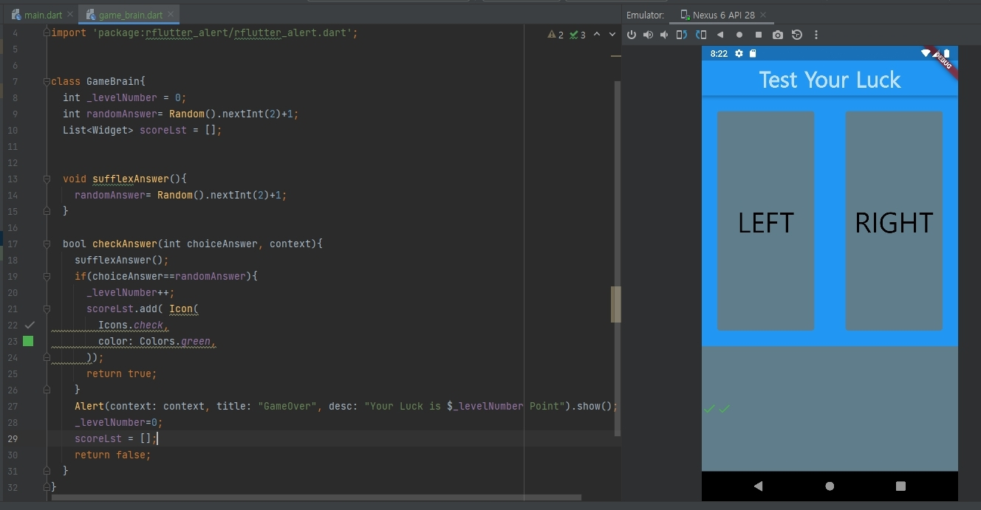Click the warnings count indicator showing 2
Image resolution: width=981 pixels, height=510 pixels.
coord(556,35)
